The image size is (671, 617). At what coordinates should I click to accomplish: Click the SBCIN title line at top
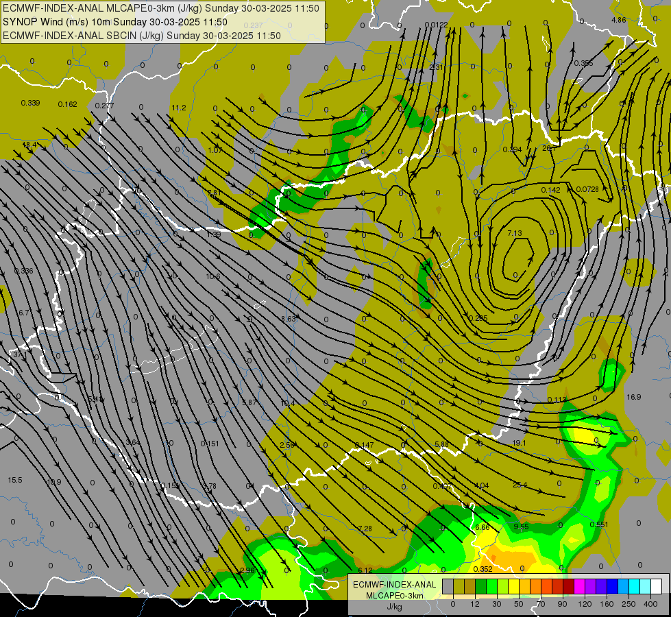point(142,36)
